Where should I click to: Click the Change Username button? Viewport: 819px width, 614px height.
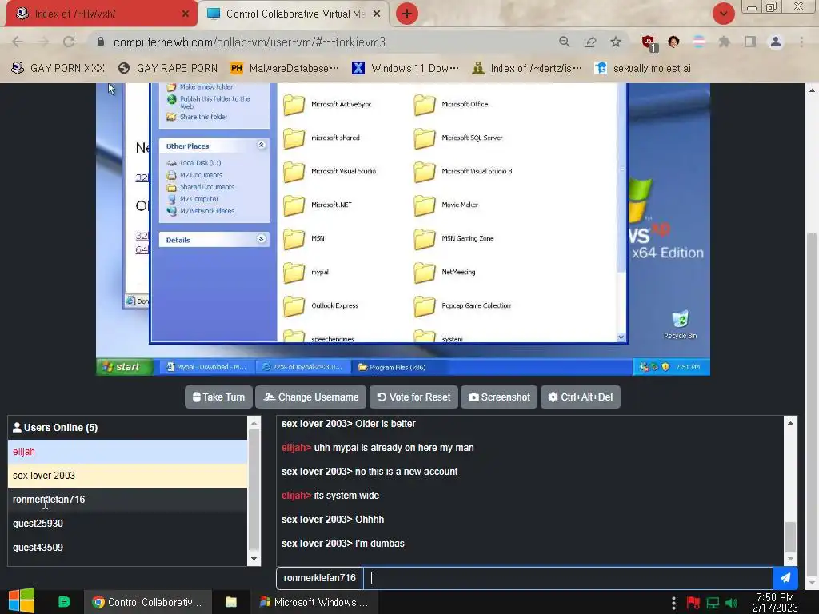click(311, 397)
